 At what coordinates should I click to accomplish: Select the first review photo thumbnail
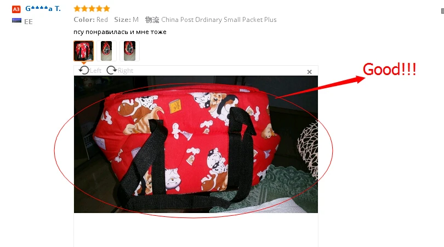(x=83, y=51)
